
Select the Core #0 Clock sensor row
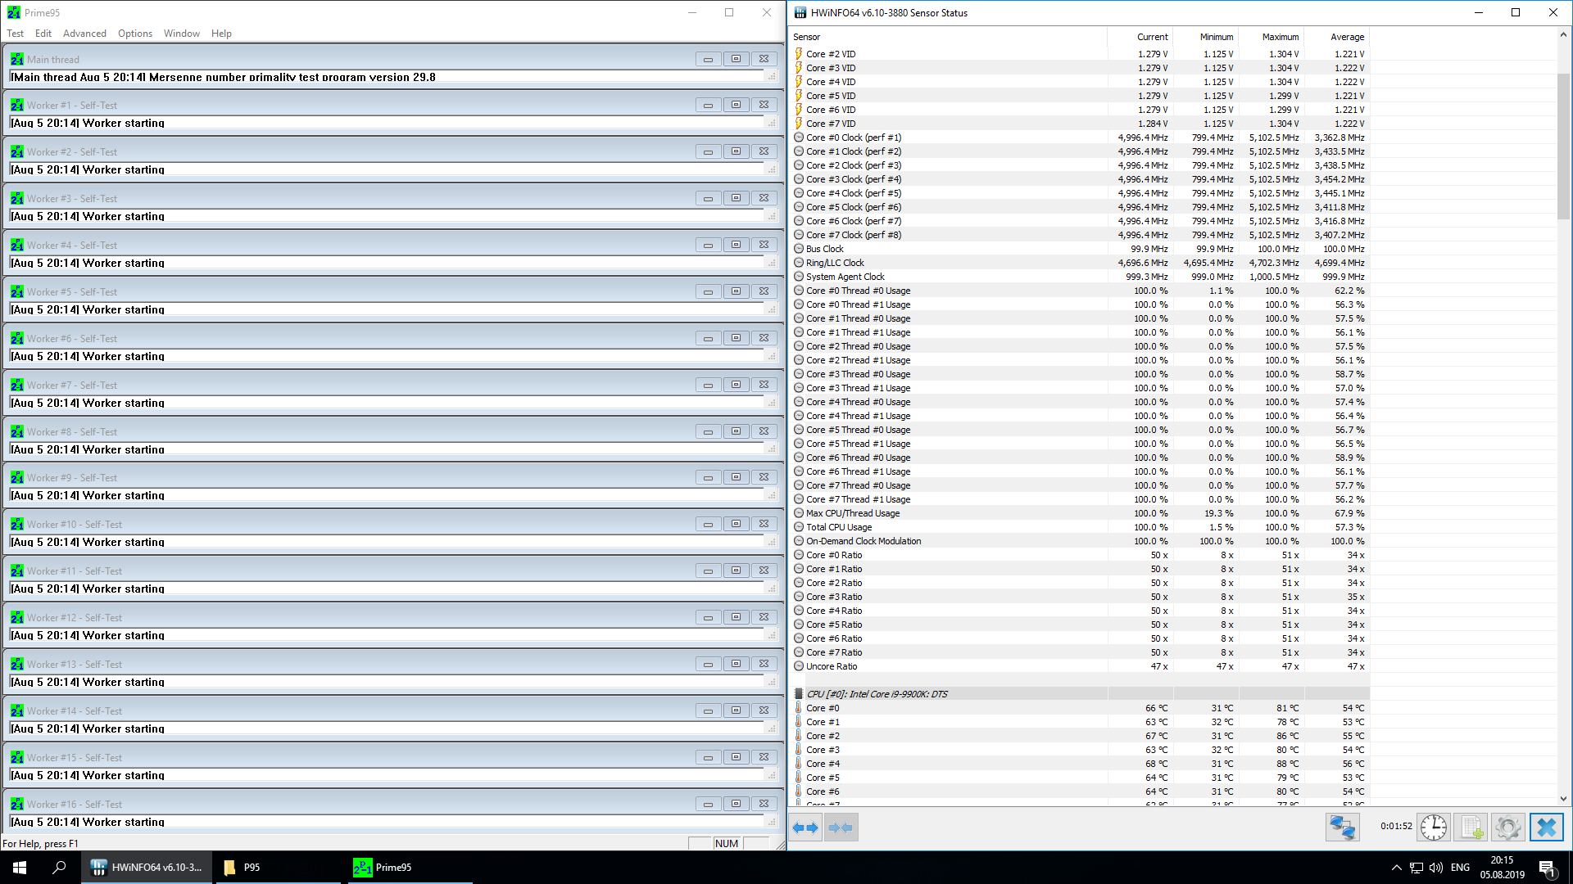click(x=853, y=138)
